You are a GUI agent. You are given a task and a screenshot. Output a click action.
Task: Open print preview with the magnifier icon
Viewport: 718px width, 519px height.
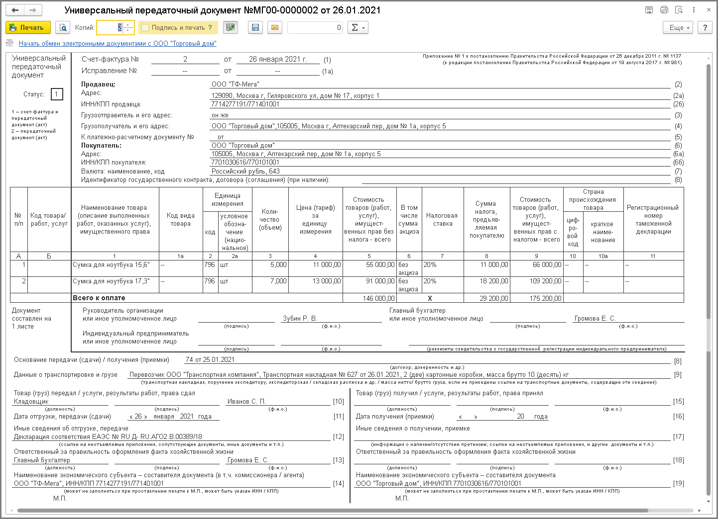point(63,28)
